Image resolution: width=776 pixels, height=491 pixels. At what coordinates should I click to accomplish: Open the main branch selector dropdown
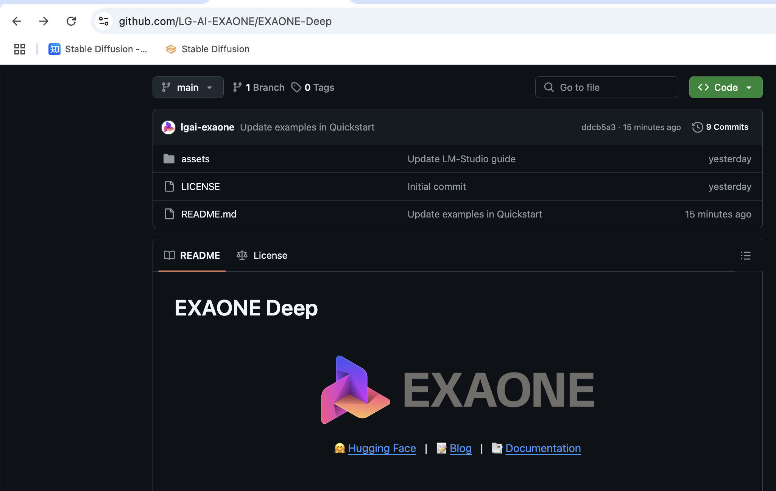[x=188, y=87]
